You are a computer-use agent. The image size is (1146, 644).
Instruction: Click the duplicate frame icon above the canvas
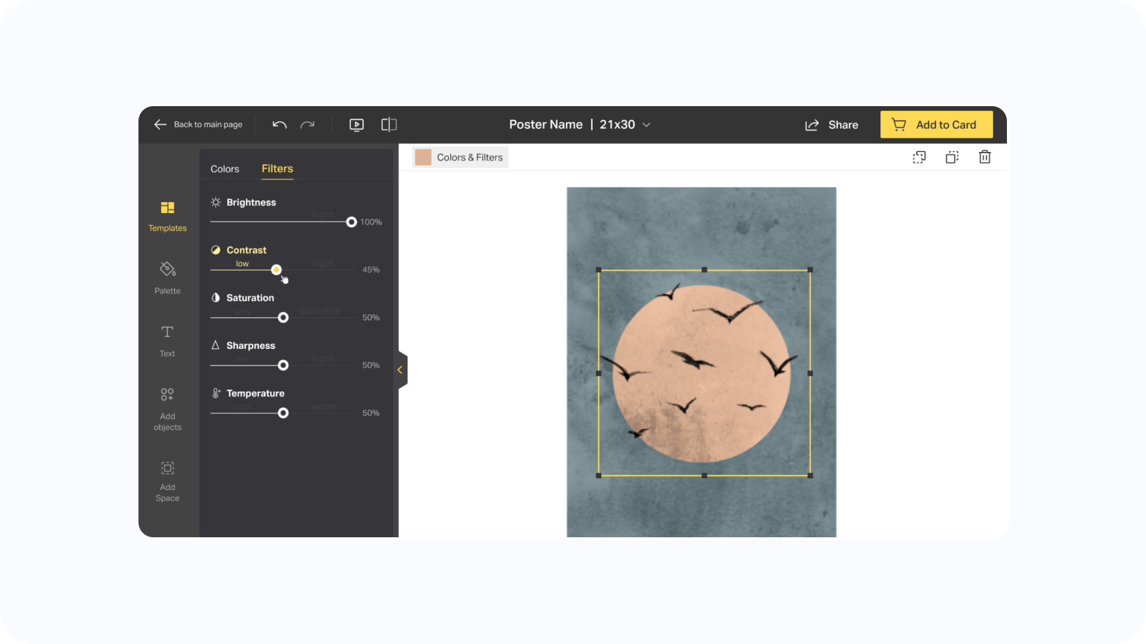(952, 157)
